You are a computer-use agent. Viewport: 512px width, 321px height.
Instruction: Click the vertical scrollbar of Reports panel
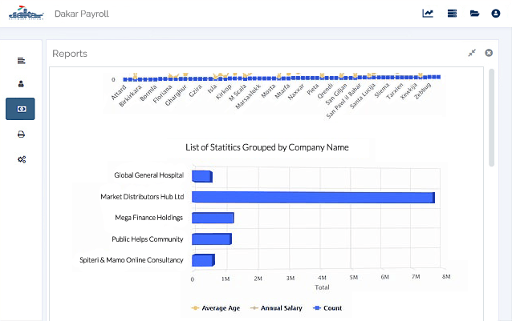(x=491, y=118)
